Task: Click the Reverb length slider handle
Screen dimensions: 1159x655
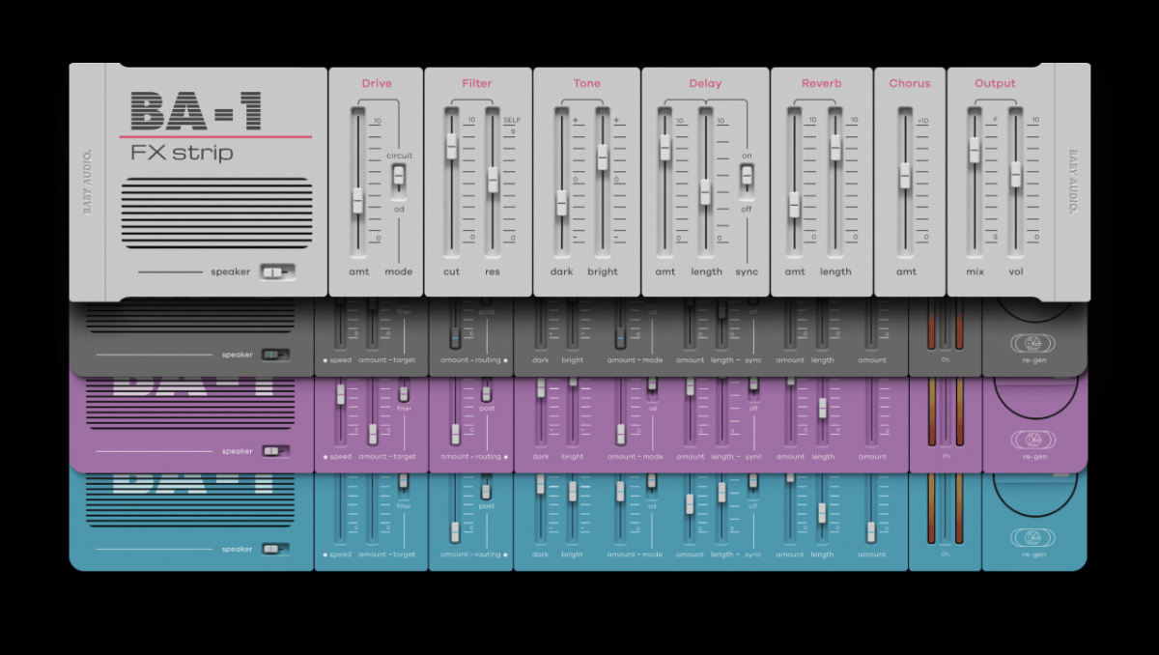Action: pyautogui.click(x=835, y=148)
